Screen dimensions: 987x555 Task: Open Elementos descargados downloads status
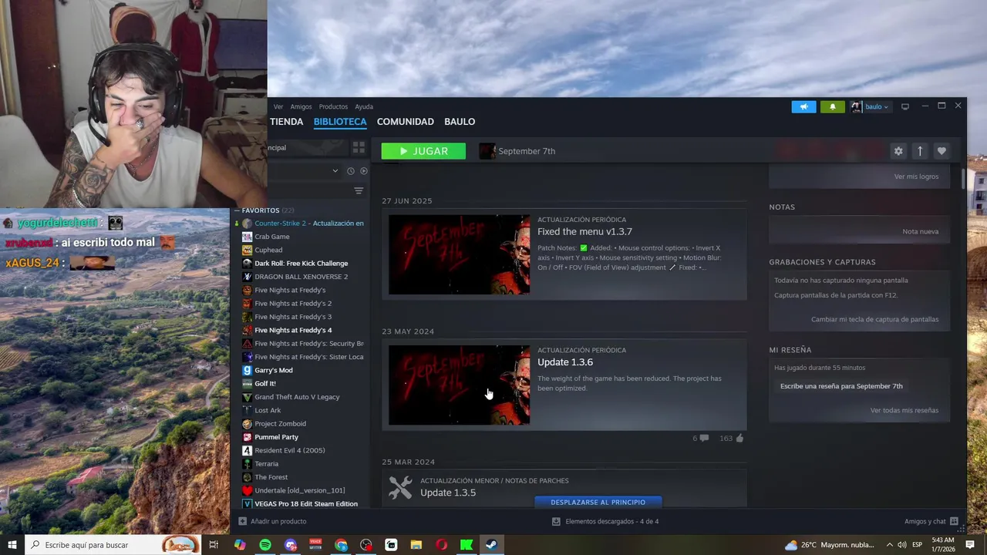605,521
